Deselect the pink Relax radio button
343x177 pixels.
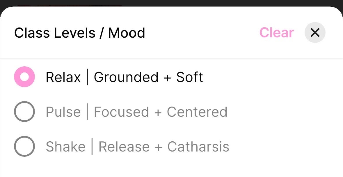click(x=24, y=77)
